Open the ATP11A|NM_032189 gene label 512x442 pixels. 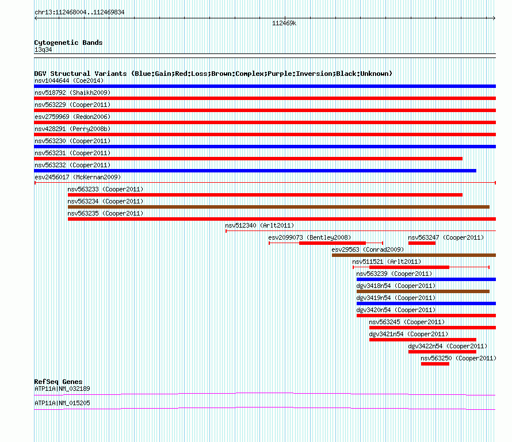coord(62,389)
